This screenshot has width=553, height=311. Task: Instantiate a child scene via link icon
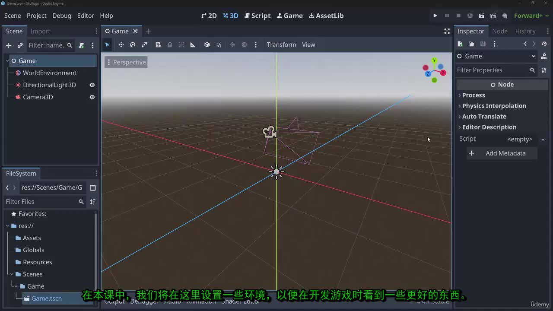tap(20, 45)
